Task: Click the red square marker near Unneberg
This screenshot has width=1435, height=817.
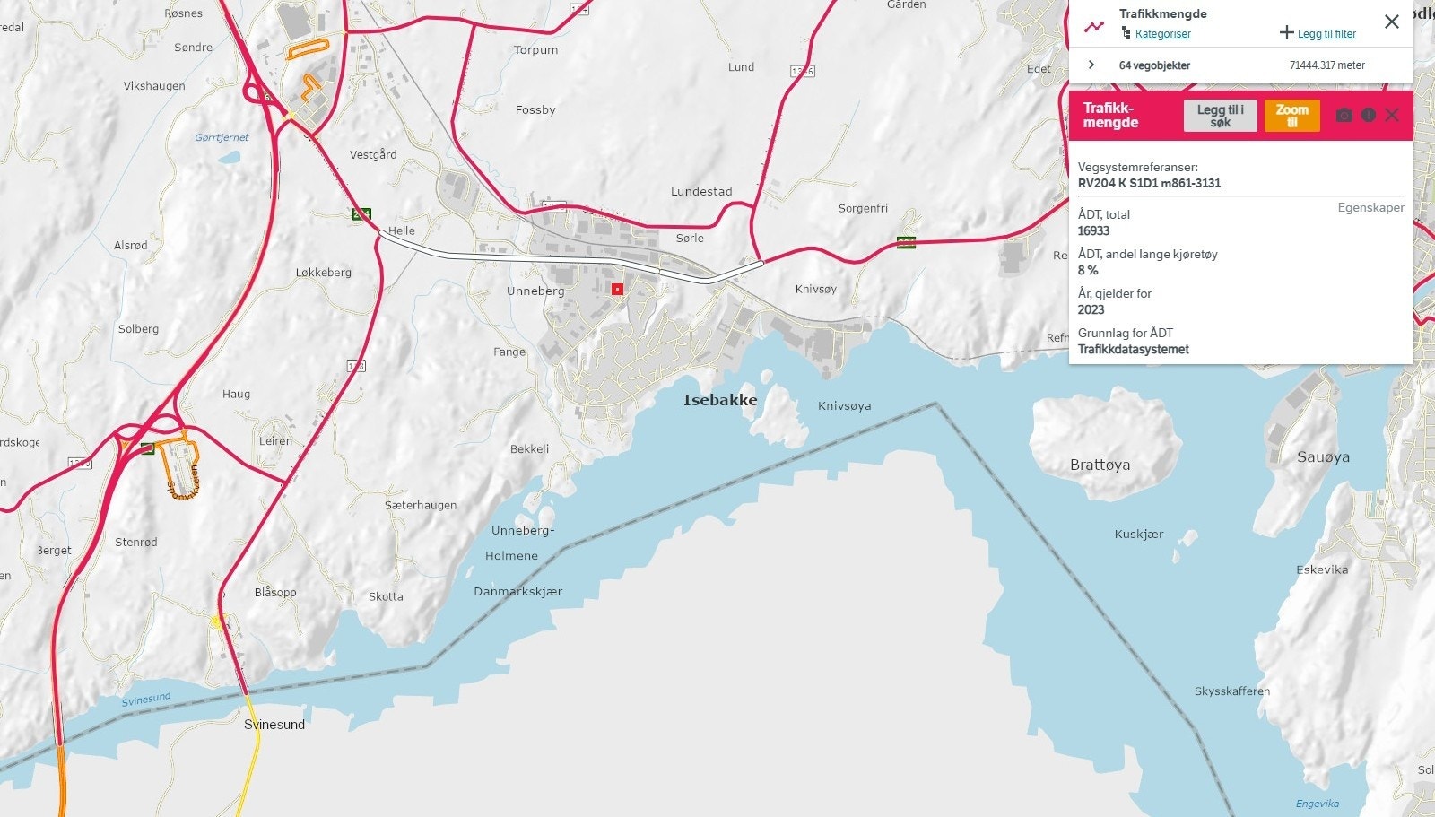Action: [x=616, y=288]
